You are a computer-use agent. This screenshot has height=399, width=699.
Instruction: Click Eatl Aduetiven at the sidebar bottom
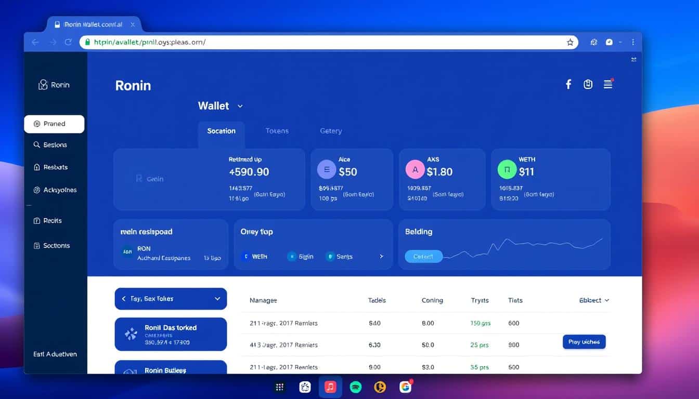pyautogui.click(x=55, y=354)
